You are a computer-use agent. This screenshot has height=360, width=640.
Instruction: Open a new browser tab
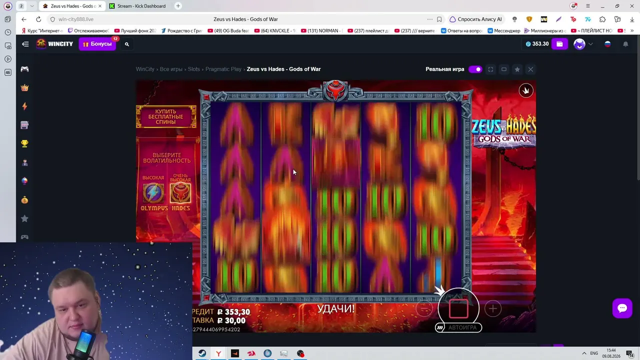point(178,6)
